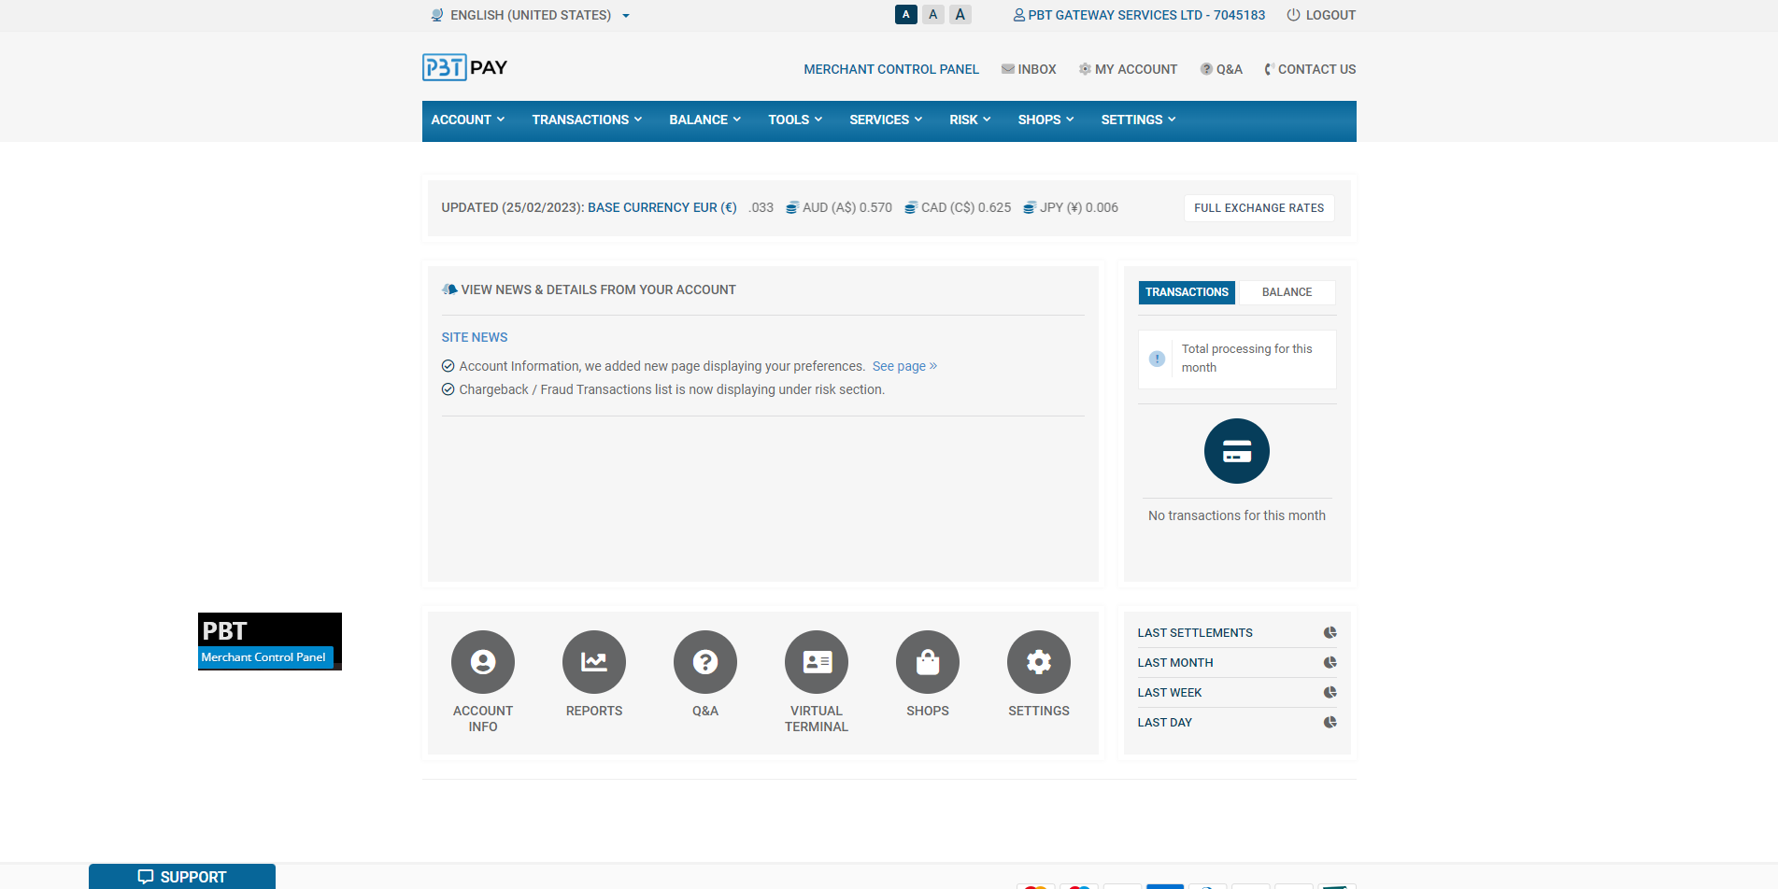Open the ENGLISH (UNITED STATES) language dropdown
This screenshot has height=889, width=1778.
pyautogui.click(x=528, y=15)
